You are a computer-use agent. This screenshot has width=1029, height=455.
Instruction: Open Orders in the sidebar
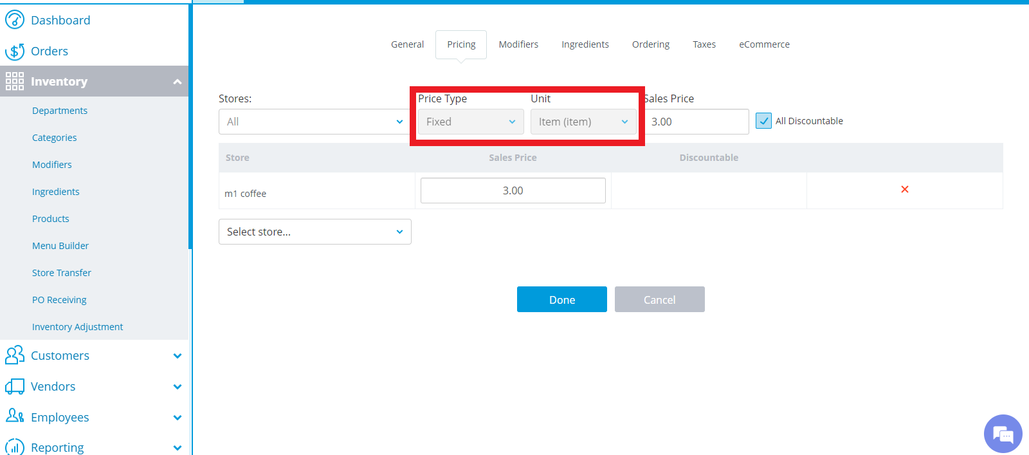50,51
